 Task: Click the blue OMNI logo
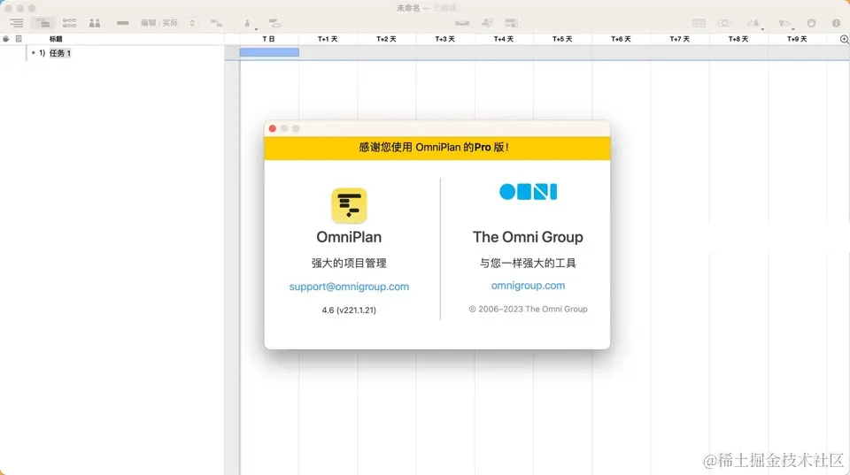(x=528, y=192)
